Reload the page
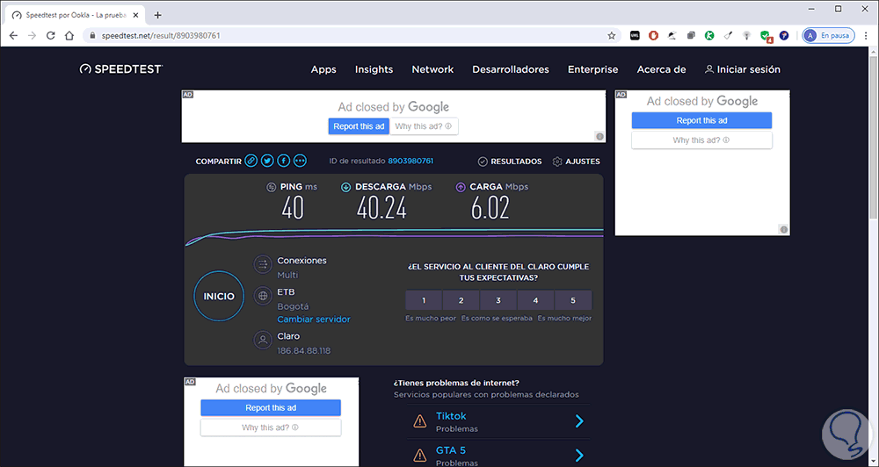The width and height of the screenshot is (879, 467). [x=50, y=35]
